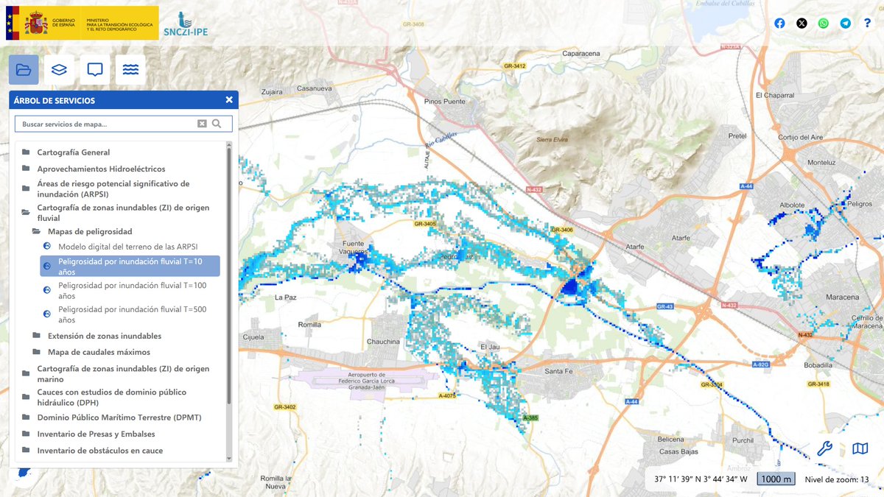Select Peligrosidad por inundación fluvial T=500 años
Image resolution: width=884 pixels, height=497 pixels.
(132, 314)
